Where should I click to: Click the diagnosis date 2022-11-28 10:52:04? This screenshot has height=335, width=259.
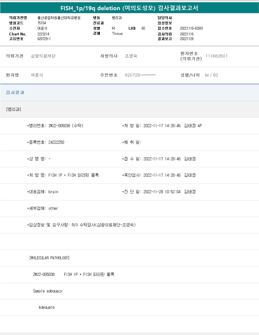coord(162,192)
